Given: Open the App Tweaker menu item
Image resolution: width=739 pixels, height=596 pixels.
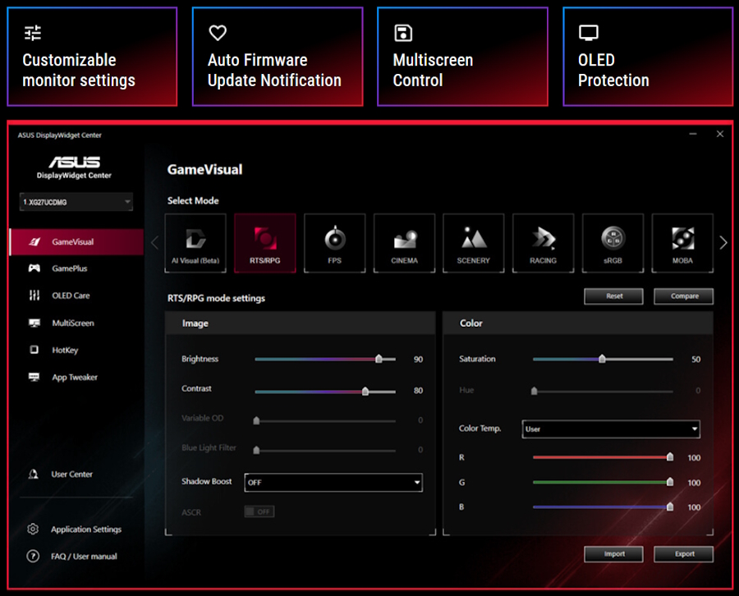Looking at the screenshot, I should pos(76,377).
